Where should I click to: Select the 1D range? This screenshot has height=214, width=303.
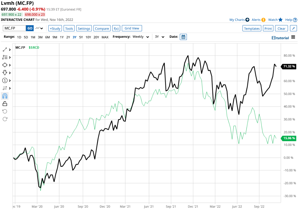point(19,37)
